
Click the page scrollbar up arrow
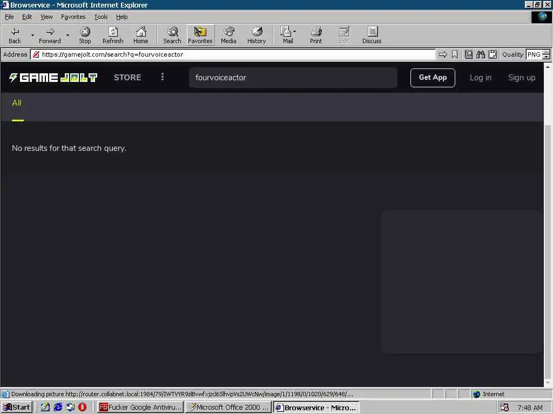[x=548, y=66]
